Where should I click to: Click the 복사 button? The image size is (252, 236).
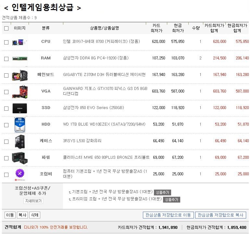point(22,215)
